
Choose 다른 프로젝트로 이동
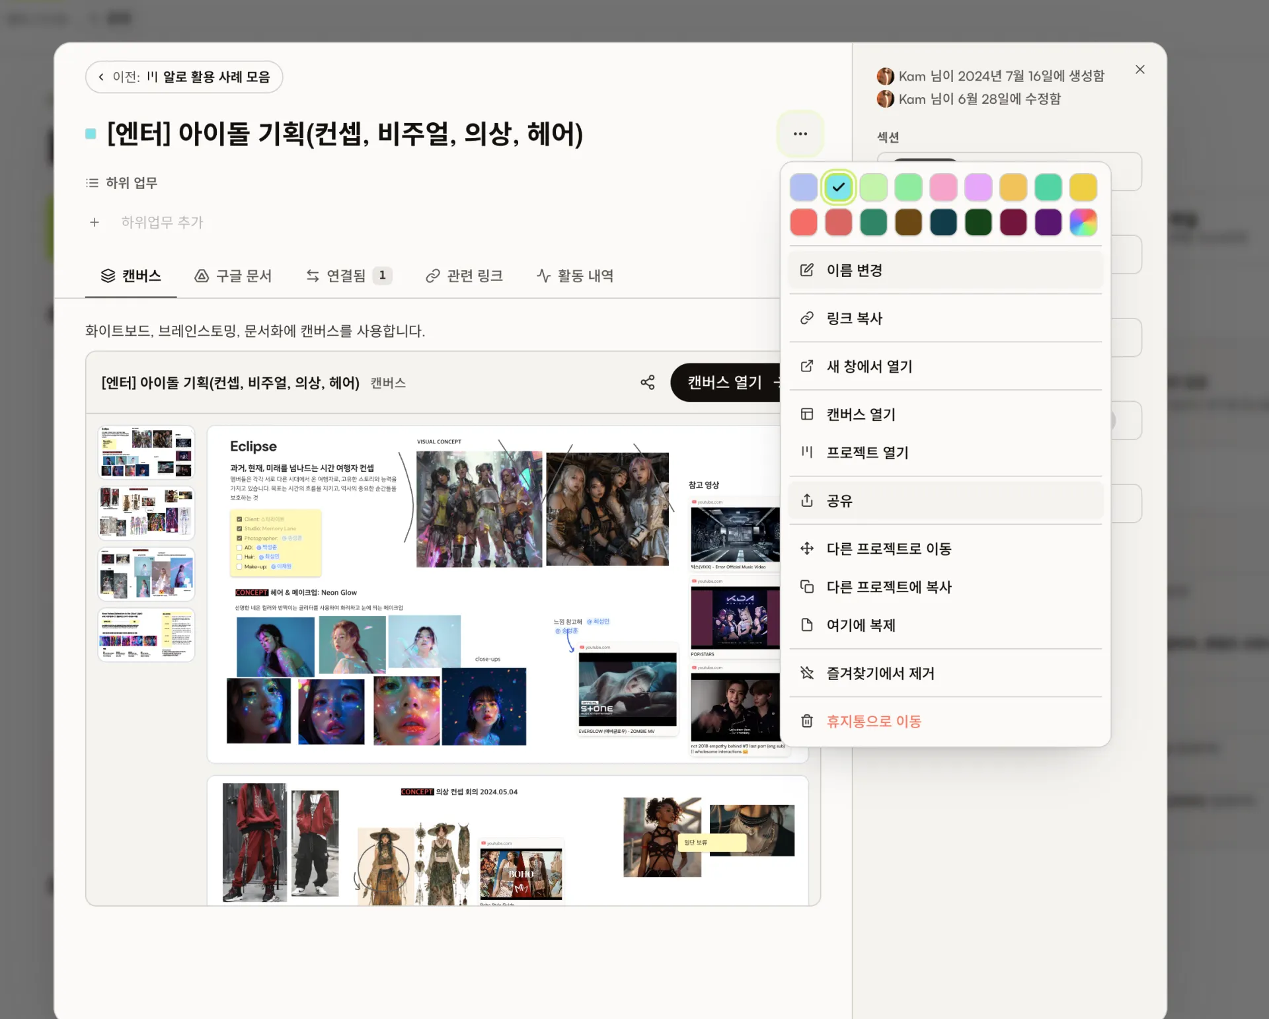coord(945,548)
